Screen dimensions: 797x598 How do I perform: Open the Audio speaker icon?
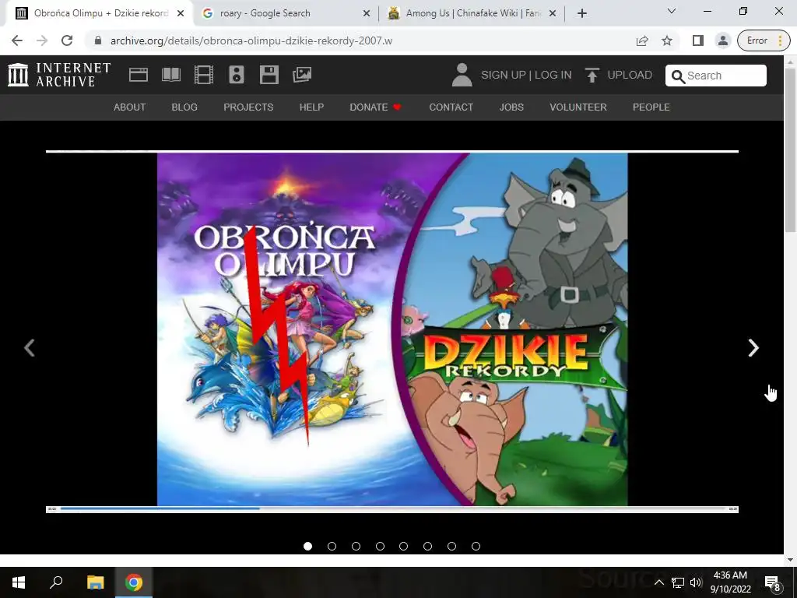[237, 75]
